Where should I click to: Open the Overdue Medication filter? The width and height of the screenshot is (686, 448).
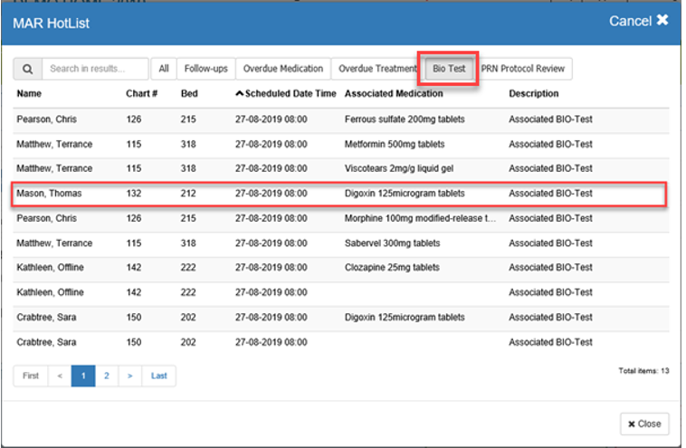[283, 69]
